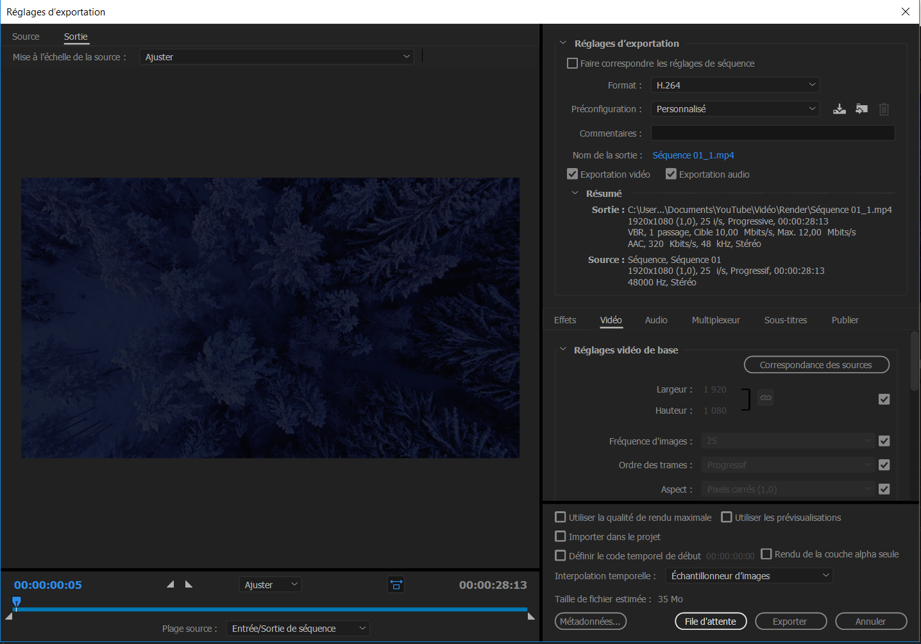
Task: Click the blue playhead marker on the timeline
Action: coord(17,602)
